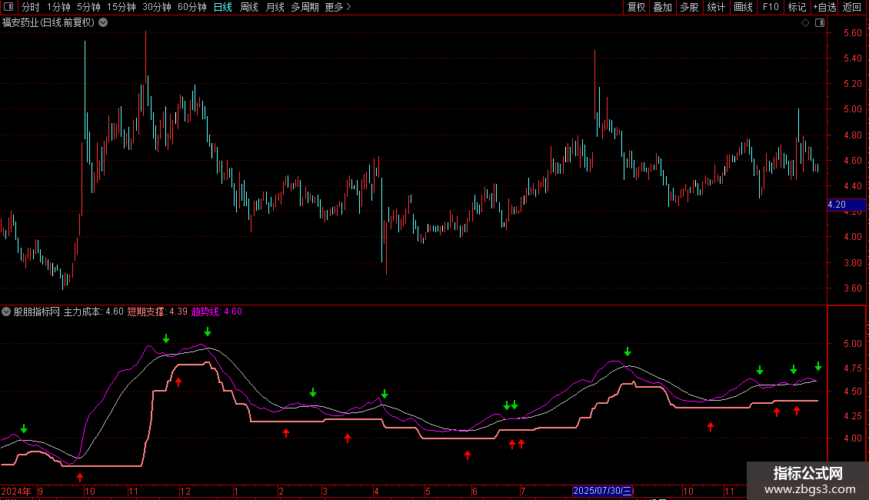Select the 日线 daily chart tab
869x500 pixels.
pos(223,7)
